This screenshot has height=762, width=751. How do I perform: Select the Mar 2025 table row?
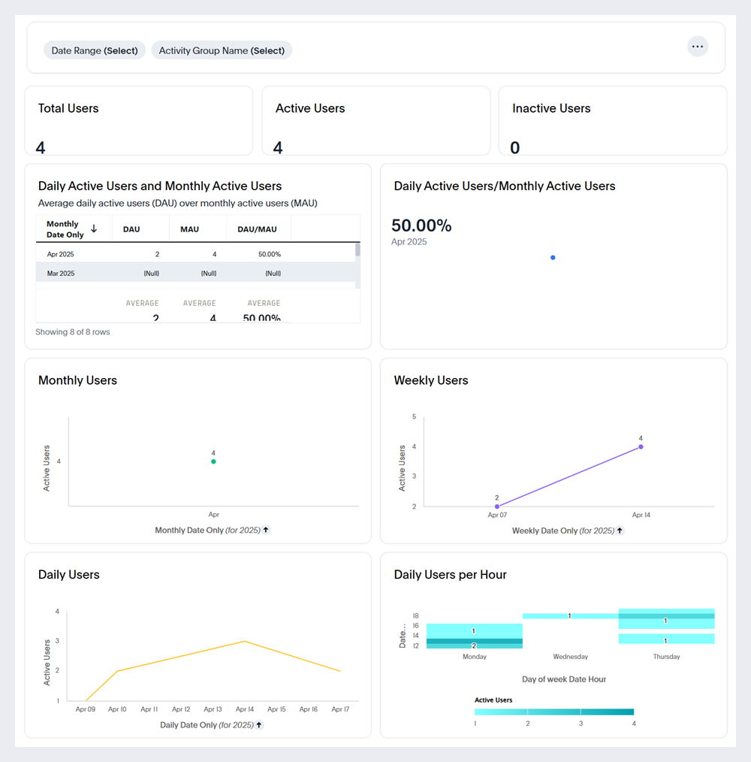tap(195, 274)
